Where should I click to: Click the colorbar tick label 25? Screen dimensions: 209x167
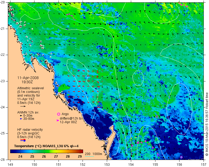point(32,156)
